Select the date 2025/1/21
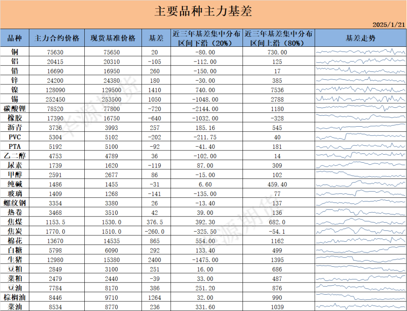This screenshot has height=311, width=407. (388, 25)
